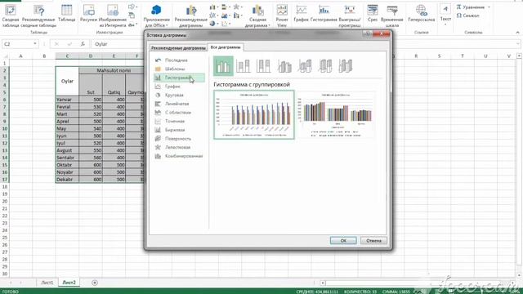Select Area (С областями) chart category

178,113
